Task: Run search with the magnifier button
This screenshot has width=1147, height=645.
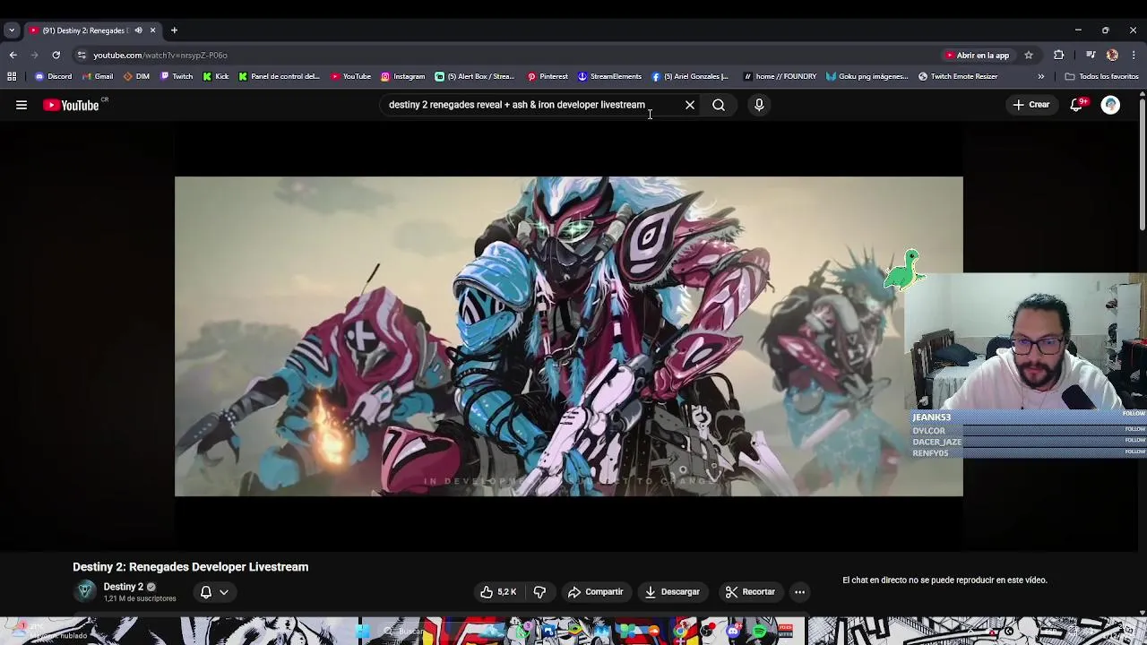Action: point(719,105)
